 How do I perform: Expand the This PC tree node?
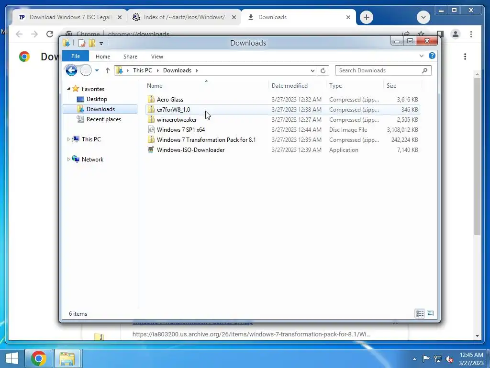click(x=68, y=139)
